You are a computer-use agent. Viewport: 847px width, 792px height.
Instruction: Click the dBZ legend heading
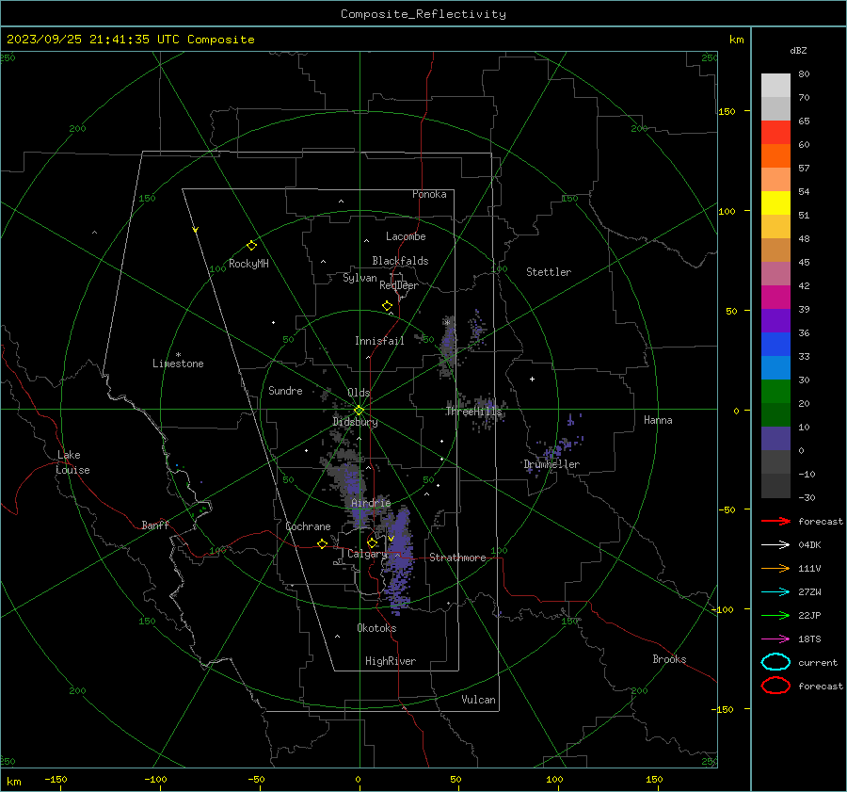(x=798, y=51)
